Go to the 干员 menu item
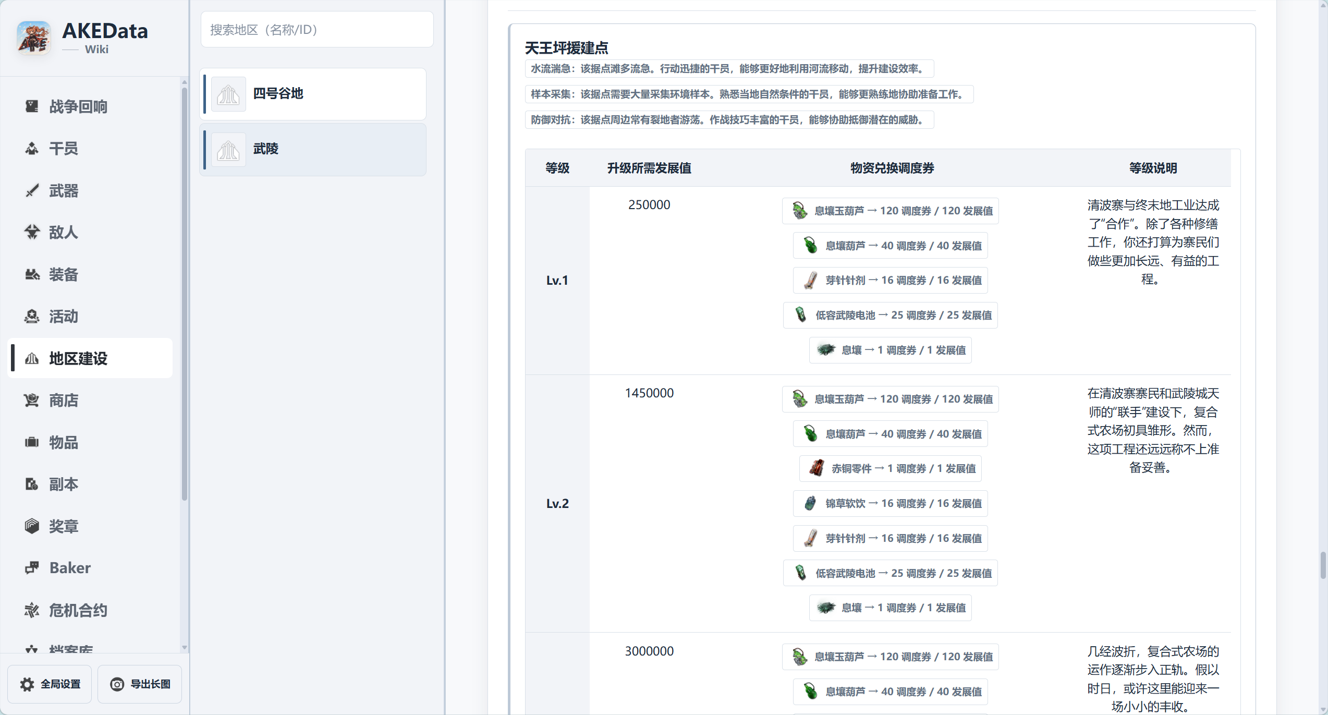This screenshot has height=715, width=1328. 90,149
